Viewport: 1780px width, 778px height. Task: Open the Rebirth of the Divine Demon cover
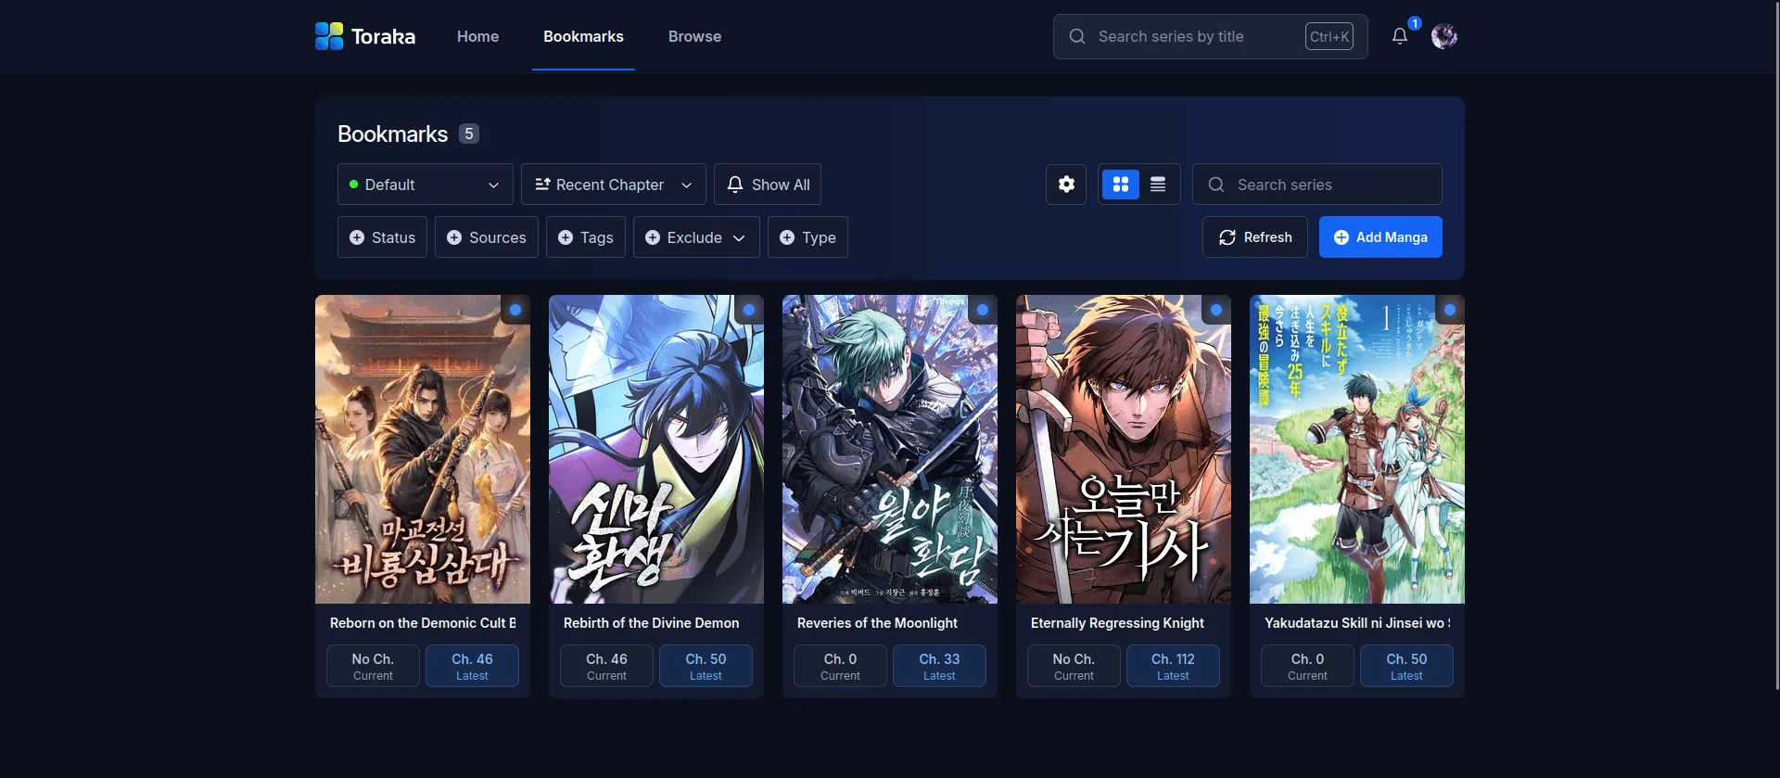(x=656, y=450)
